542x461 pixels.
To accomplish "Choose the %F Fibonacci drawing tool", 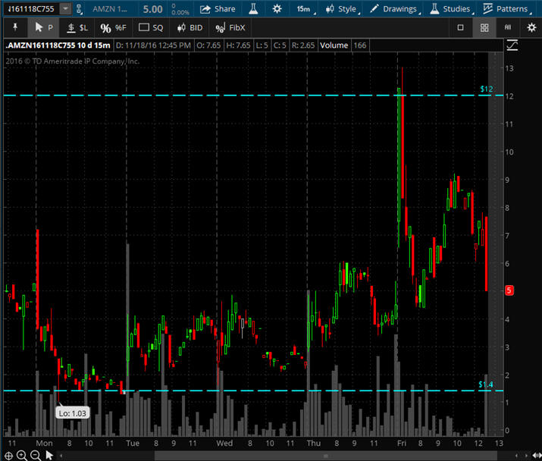I will click(x=113, y=27).
